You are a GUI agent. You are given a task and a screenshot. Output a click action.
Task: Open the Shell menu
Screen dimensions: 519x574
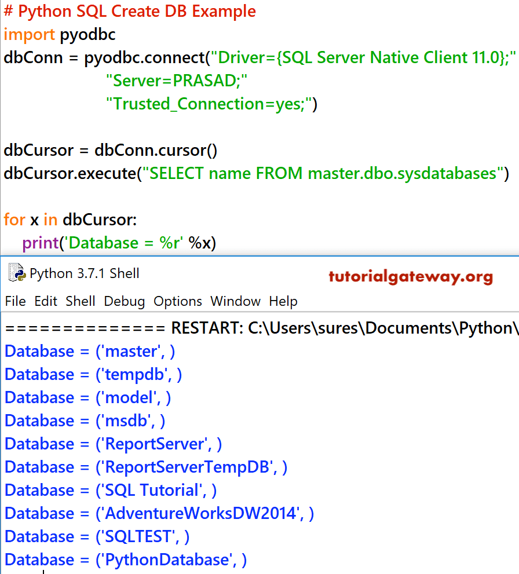coord(81,301)
